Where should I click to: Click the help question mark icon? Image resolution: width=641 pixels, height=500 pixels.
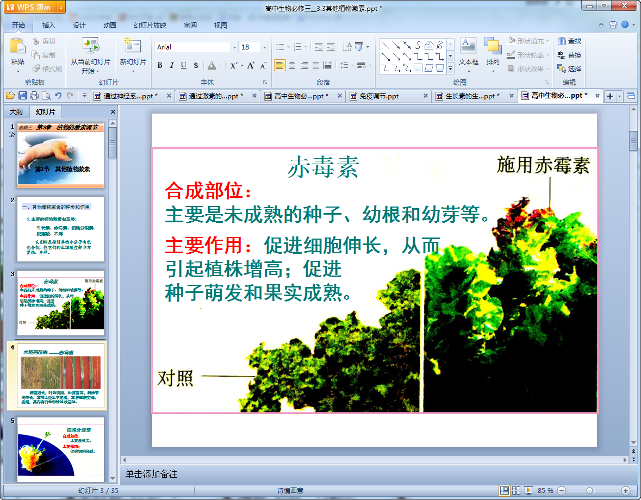click(625, 24)
